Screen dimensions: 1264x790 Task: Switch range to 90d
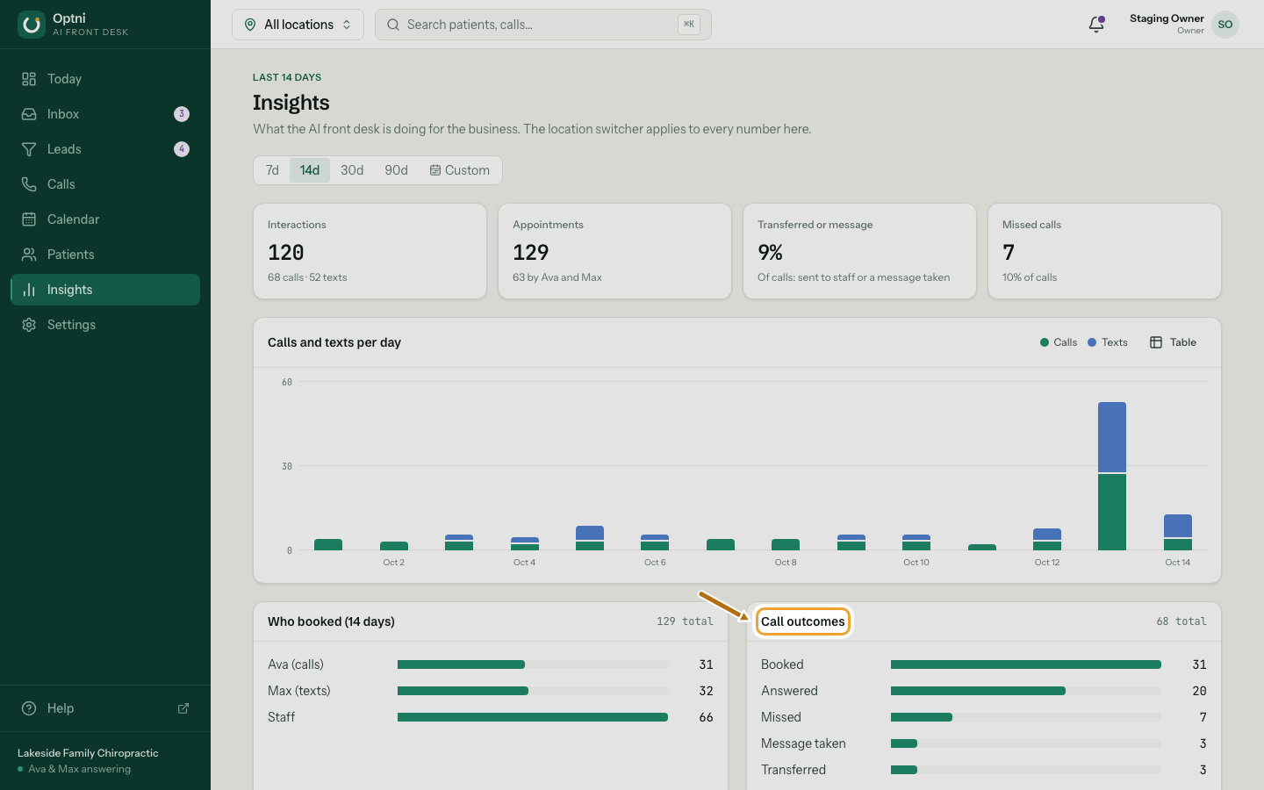[x=396, y=170]
